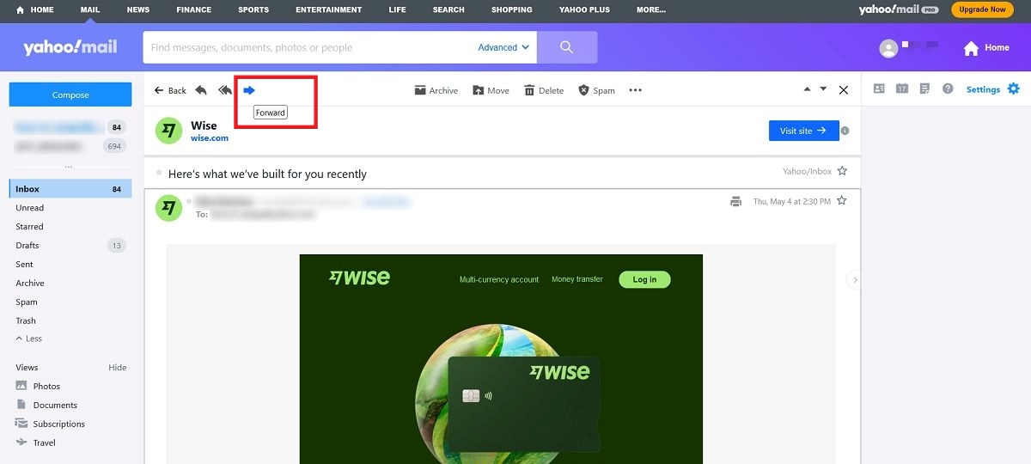Select MAIL in top navigation

coord(90,9)
